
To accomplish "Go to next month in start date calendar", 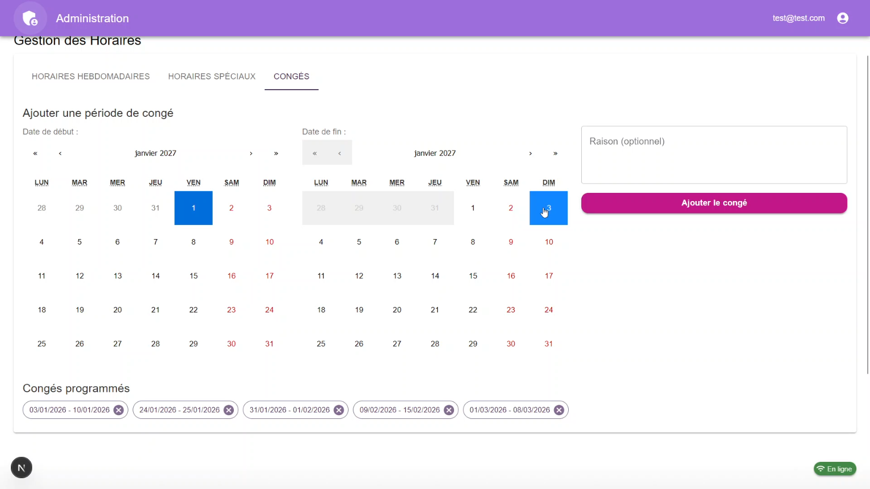I will [x=251, y=154].
